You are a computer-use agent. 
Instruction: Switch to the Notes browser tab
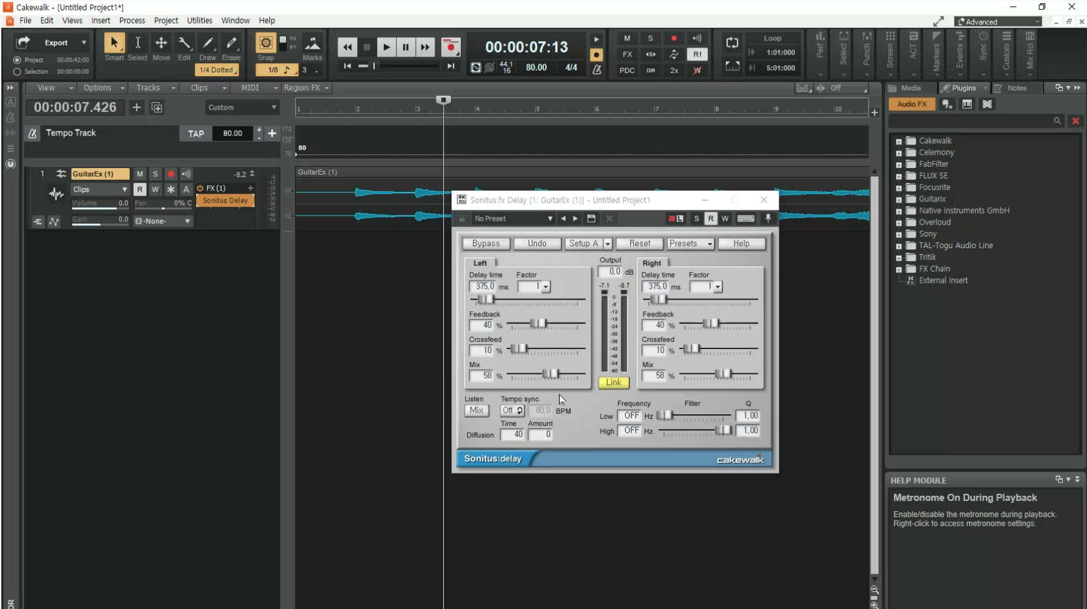(1017, 88)
